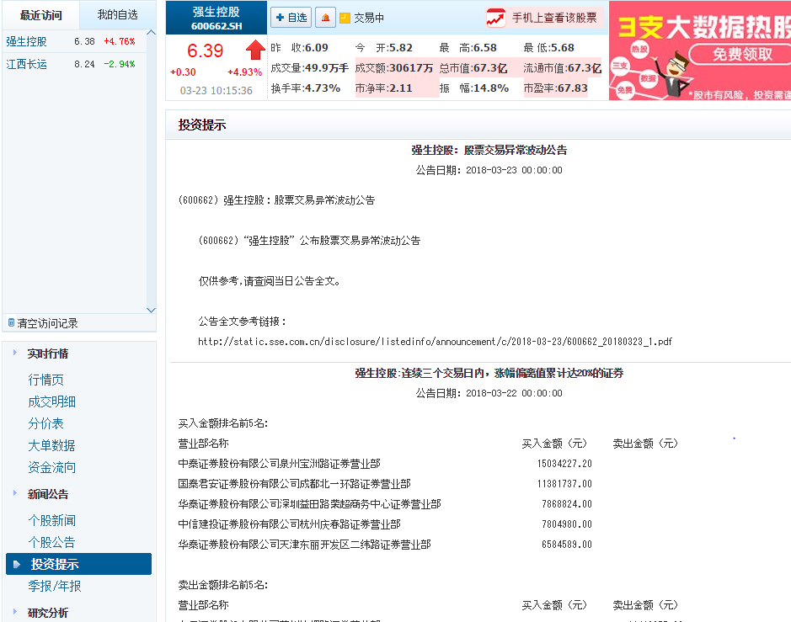The image size is (791, 622).
Task: Click 华泰证券天津东丽开发区 brokerage row
Action: (304, 545)
